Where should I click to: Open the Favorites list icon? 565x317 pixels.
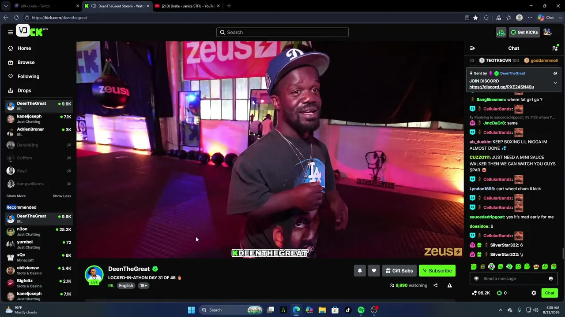pyautogui.click(x=508, y=18)
